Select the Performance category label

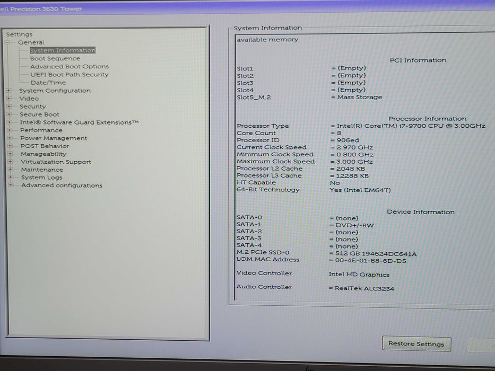click(41, 130)
